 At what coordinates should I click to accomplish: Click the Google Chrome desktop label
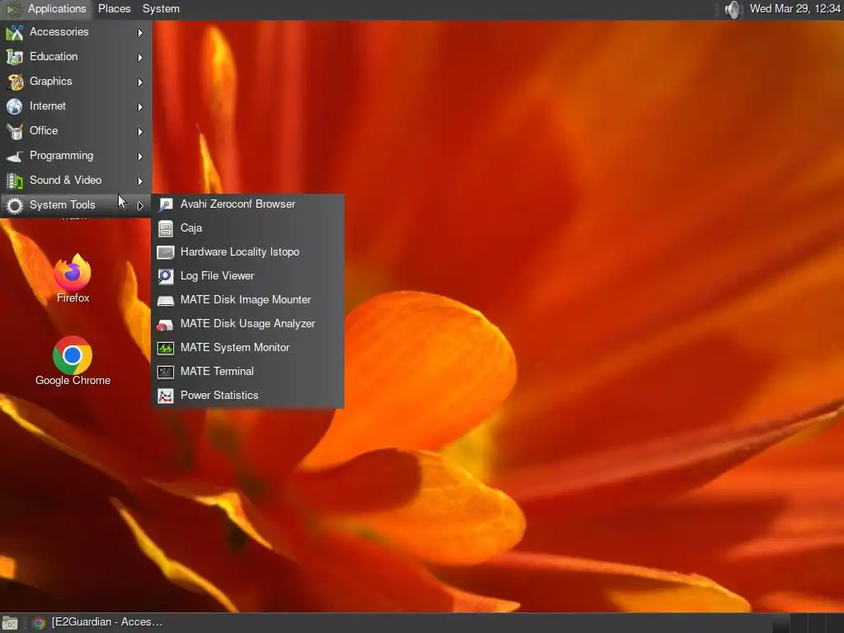[73, 381]
